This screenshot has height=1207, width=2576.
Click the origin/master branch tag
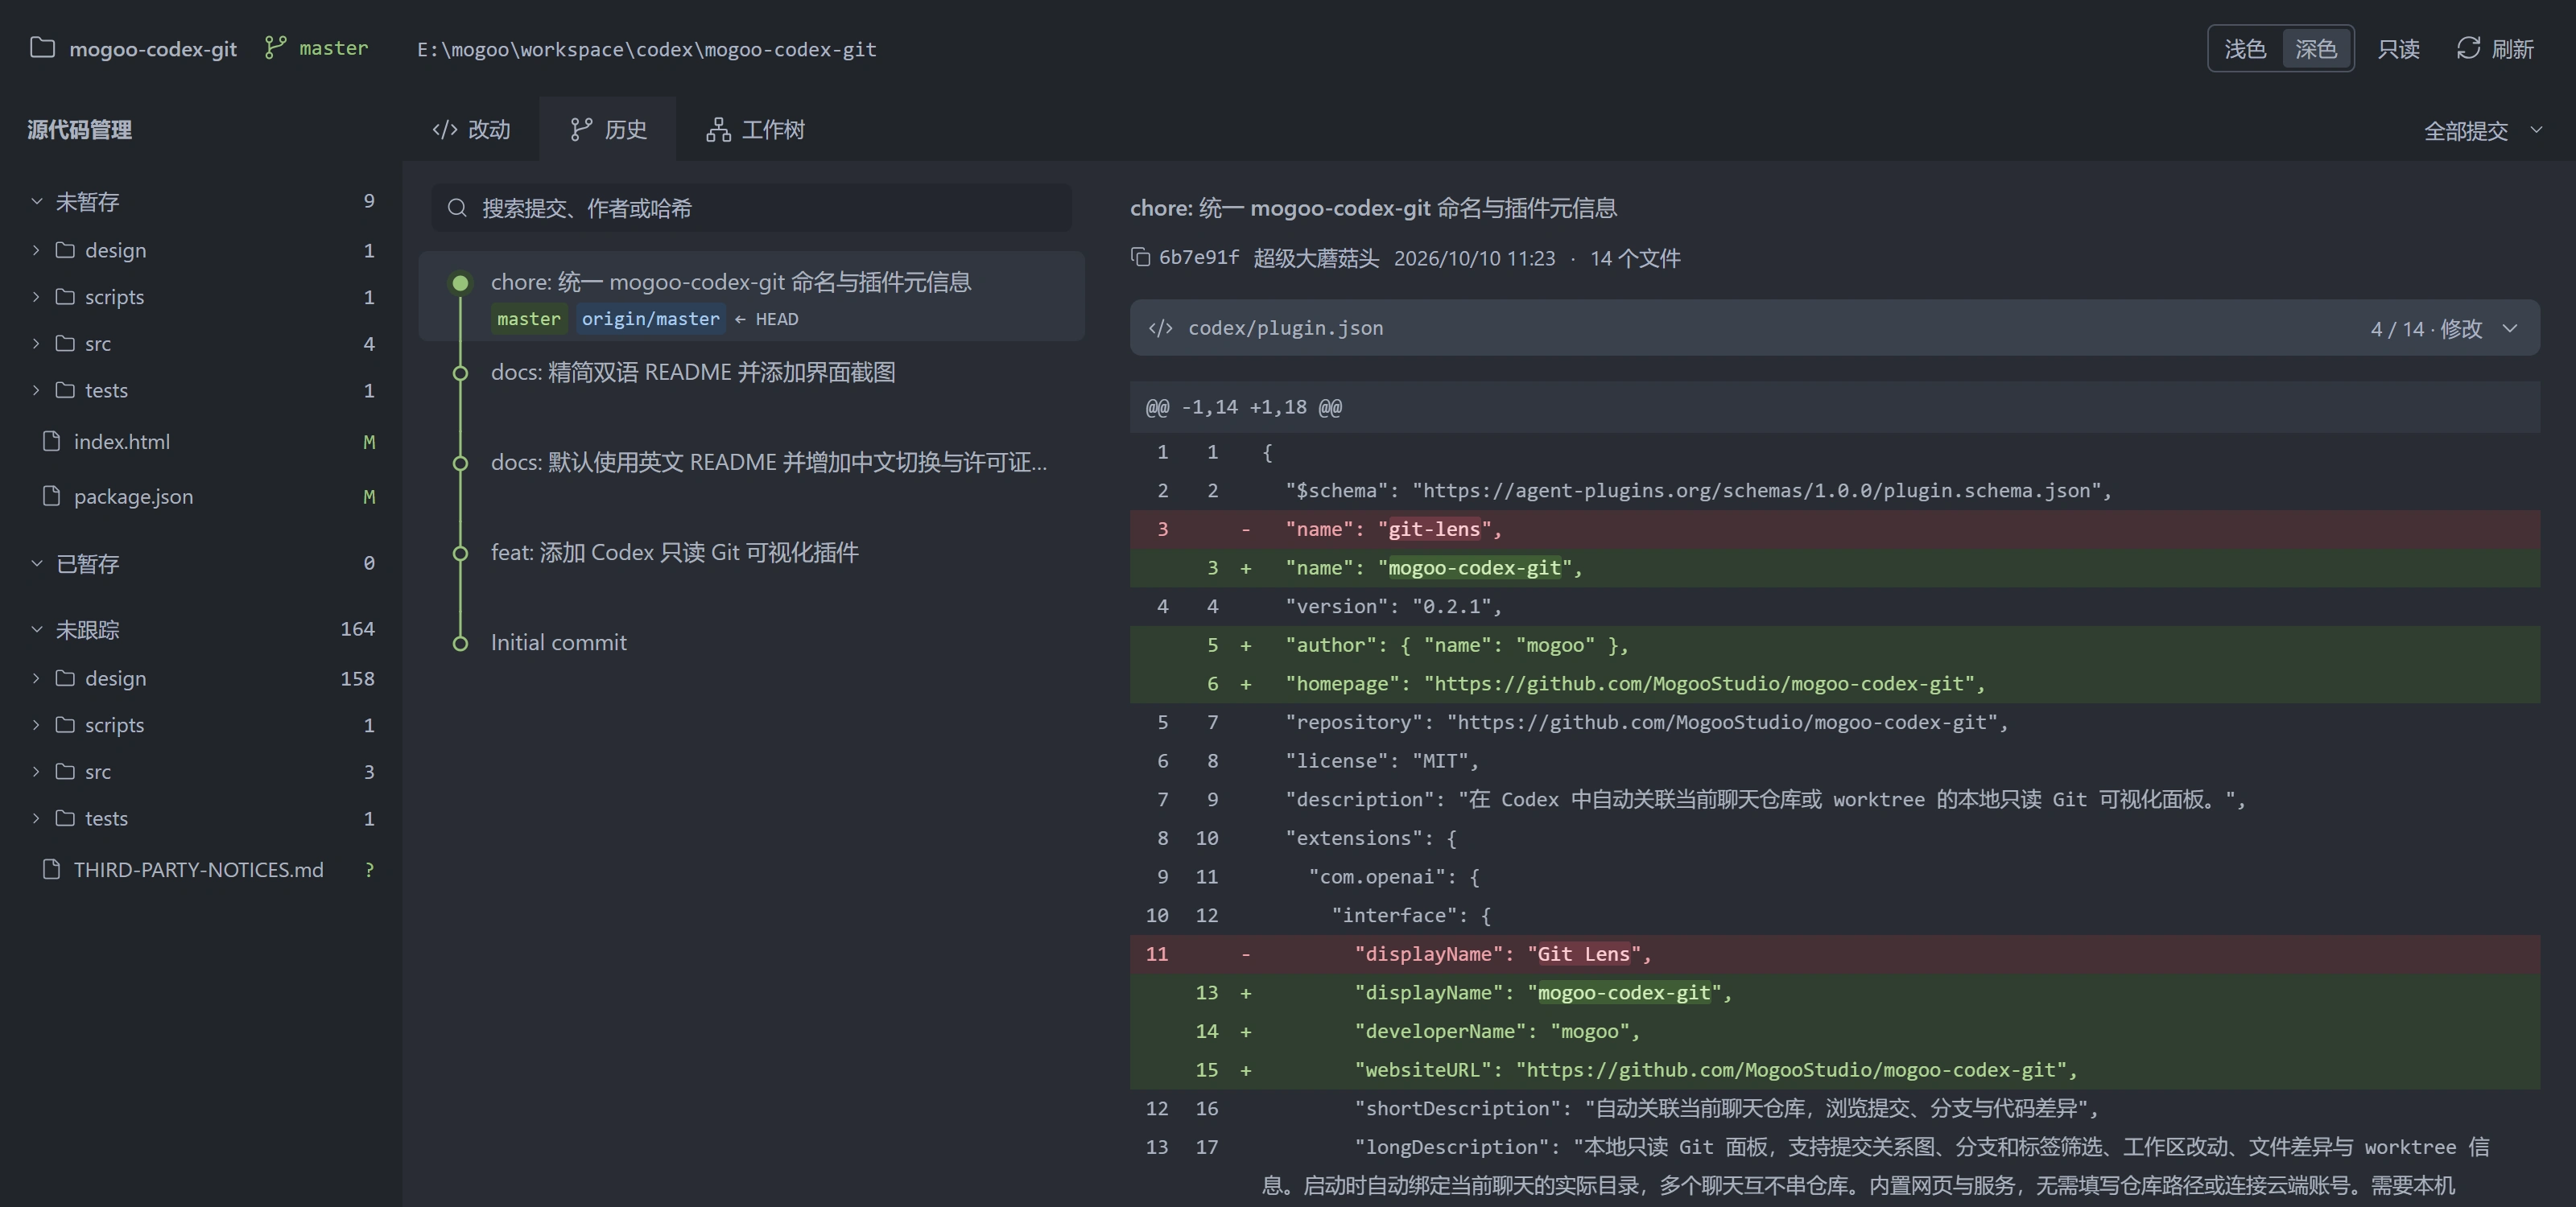coord(650,319)
